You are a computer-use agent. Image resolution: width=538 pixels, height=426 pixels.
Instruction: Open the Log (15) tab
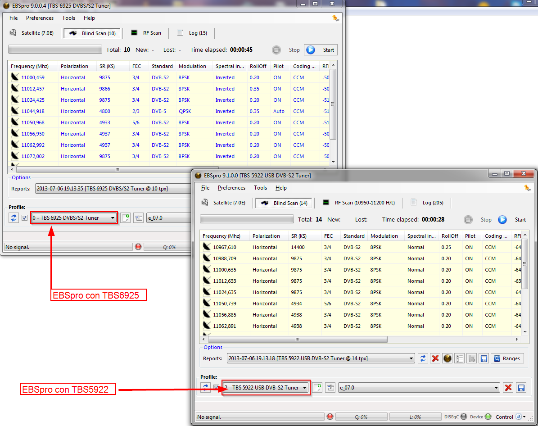193,32
